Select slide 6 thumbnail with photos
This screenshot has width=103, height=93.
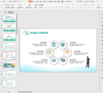(9, 65)
